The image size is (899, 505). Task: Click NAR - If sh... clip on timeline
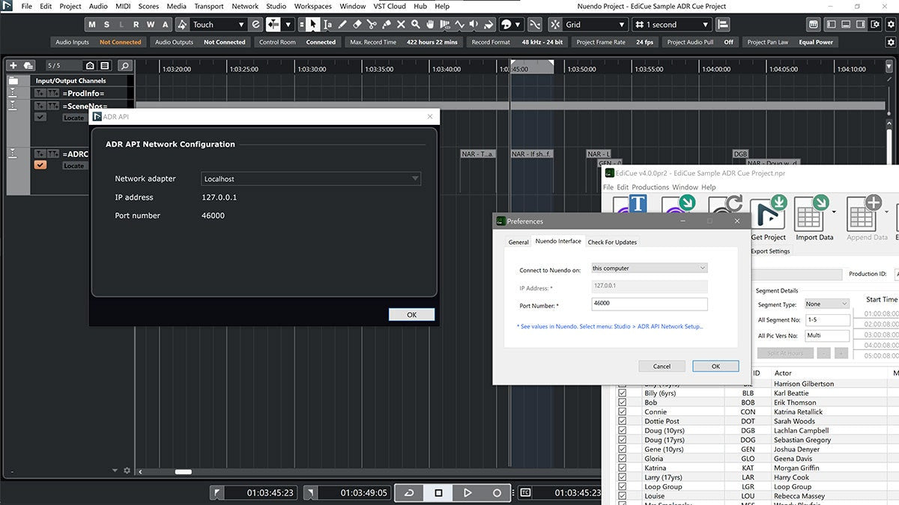(532, 153)
